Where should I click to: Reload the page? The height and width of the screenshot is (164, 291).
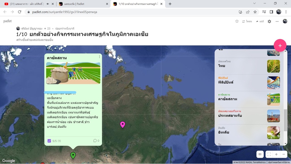point(20,12)
